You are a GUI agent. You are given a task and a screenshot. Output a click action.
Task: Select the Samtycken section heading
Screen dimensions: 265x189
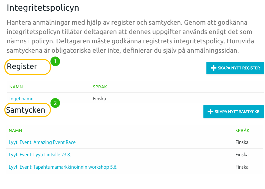click(x=26, y=110)
